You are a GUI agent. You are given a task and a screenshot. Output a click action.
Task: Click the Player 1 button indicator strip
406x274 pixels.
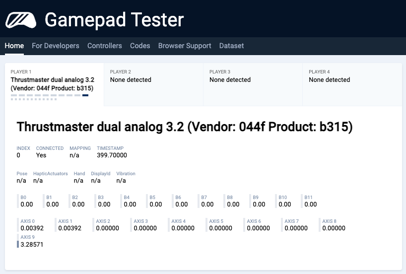pyautogui.click(x=50, y=97)
